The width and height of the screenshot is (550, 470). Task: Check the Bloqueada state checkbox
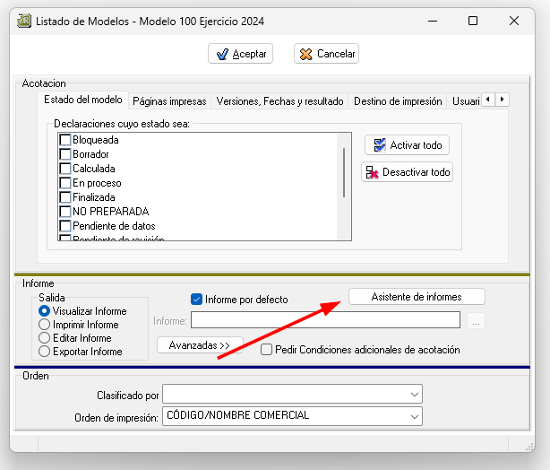tap(65, 140)
